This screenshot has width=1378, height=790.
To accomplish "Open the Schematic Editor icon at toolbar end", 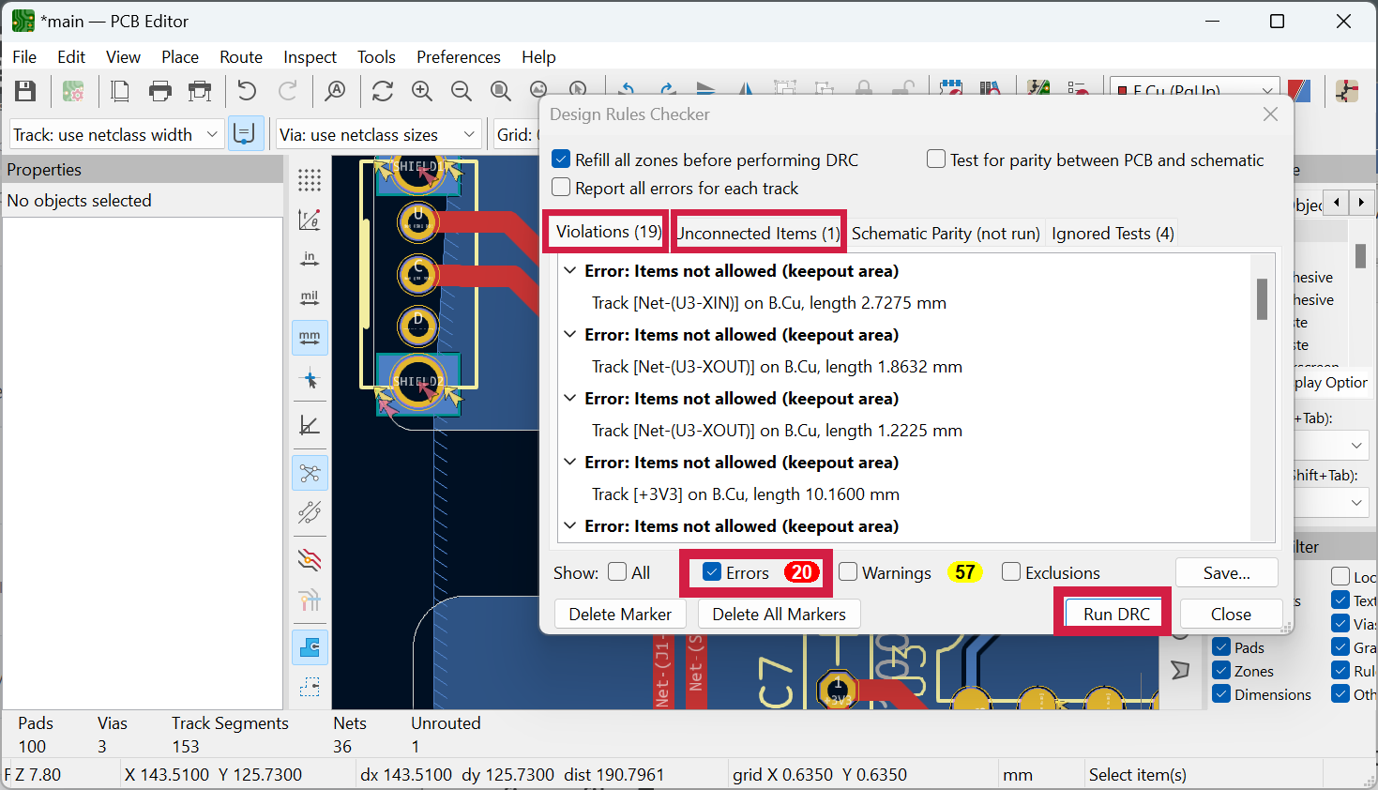I will (x=1348, y=91).
